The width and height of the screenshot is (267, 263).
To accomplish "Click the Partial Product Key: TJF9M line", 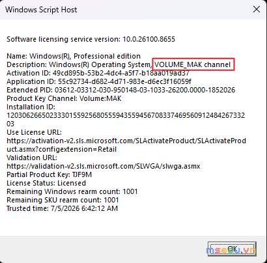I will click(x=49, y=174).
